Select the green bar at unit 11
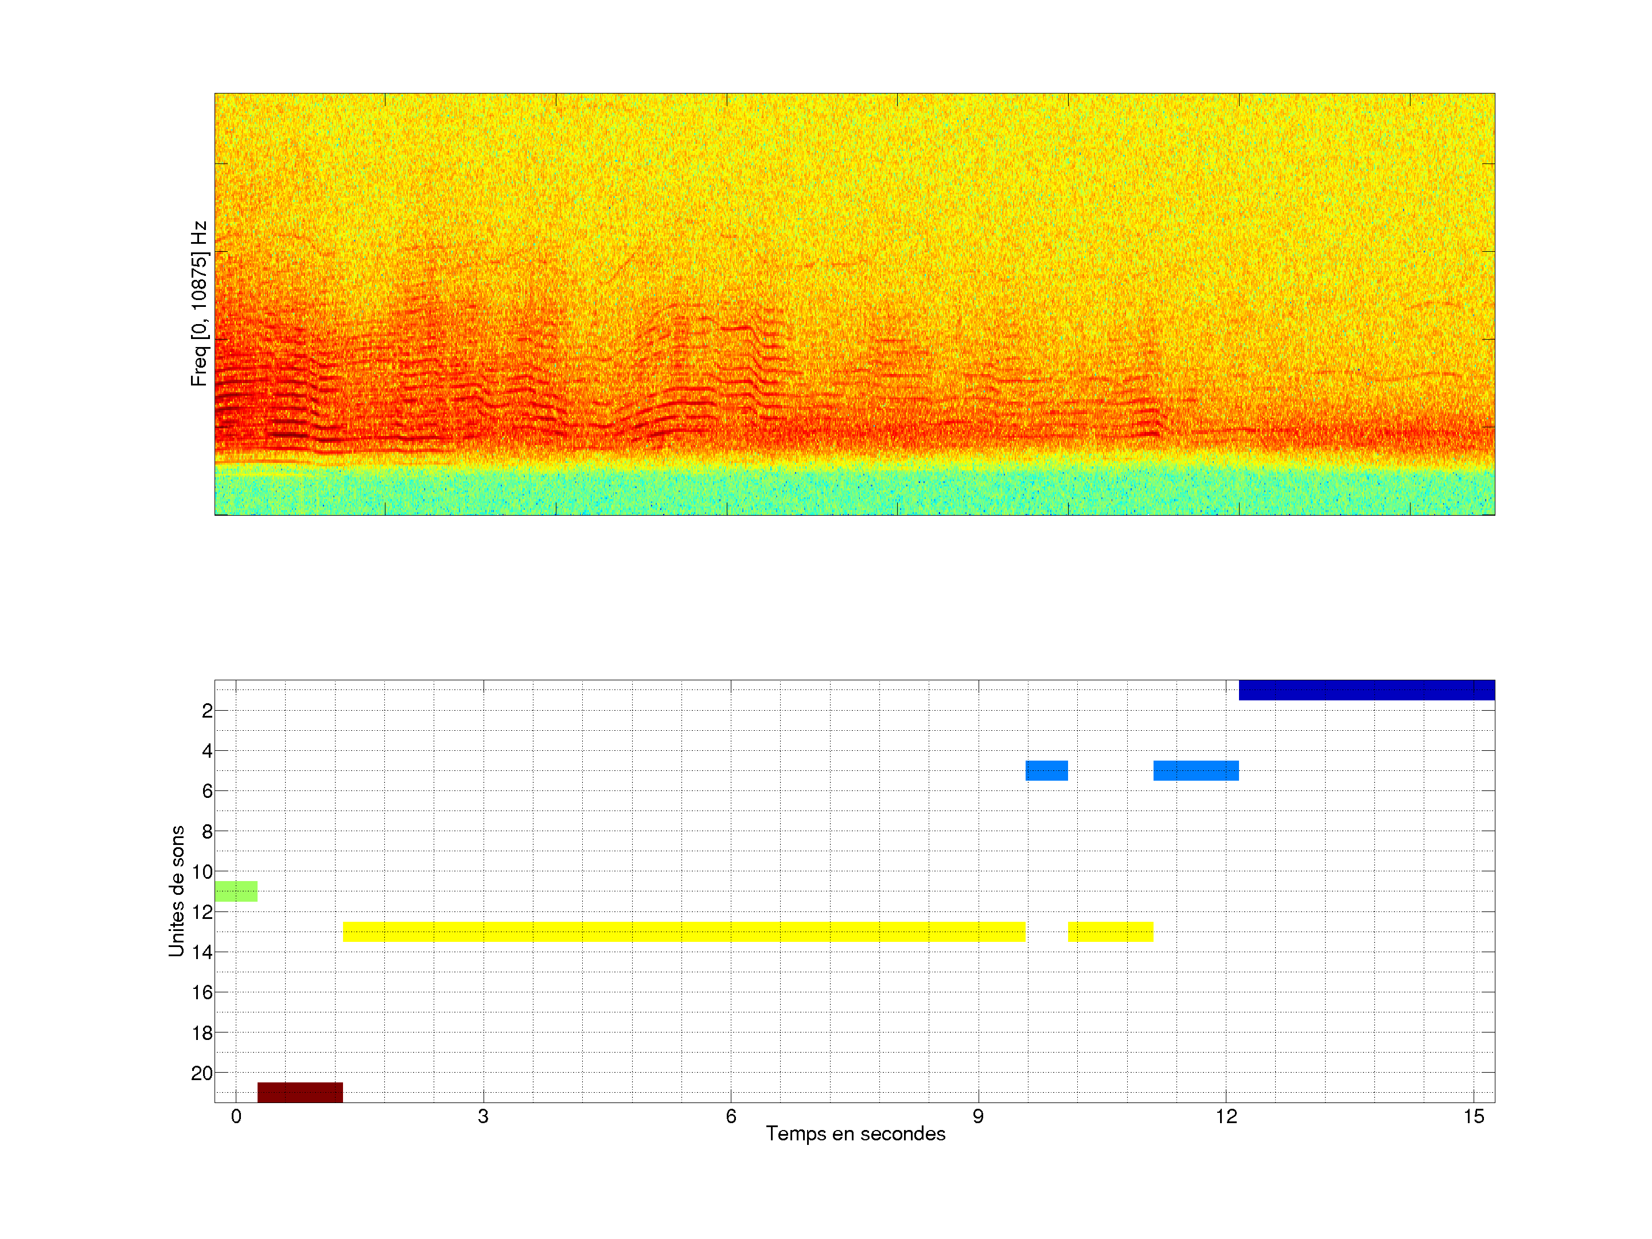1652x1239 pixels. click(x=236, y=891)
